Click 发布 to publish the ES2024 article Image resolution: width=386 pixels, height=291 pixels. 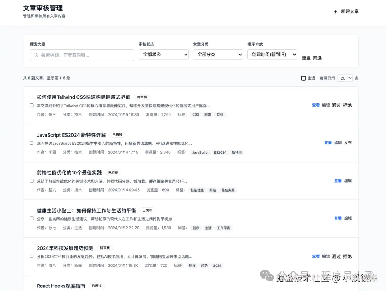coord(347,143)
